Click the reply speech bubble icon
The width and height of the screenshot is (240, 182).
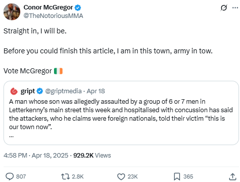tap(9, 177)
